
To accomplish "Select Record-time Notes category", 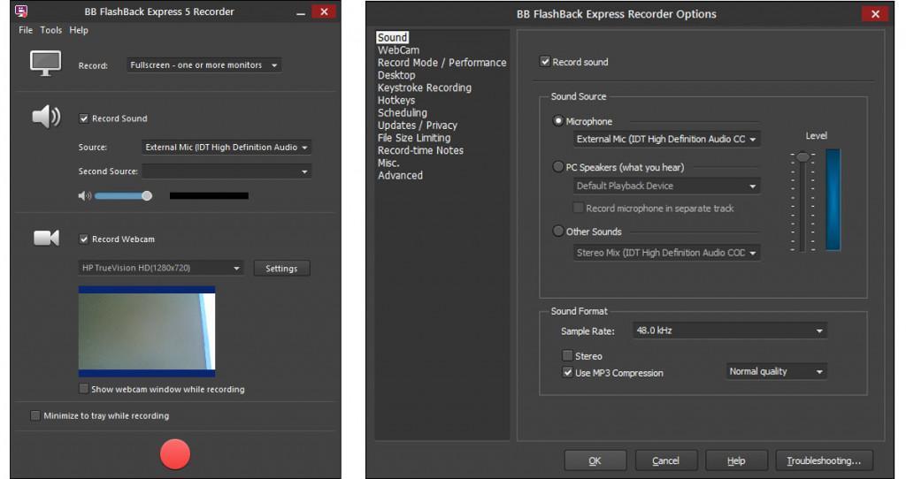I will (420, 150).
